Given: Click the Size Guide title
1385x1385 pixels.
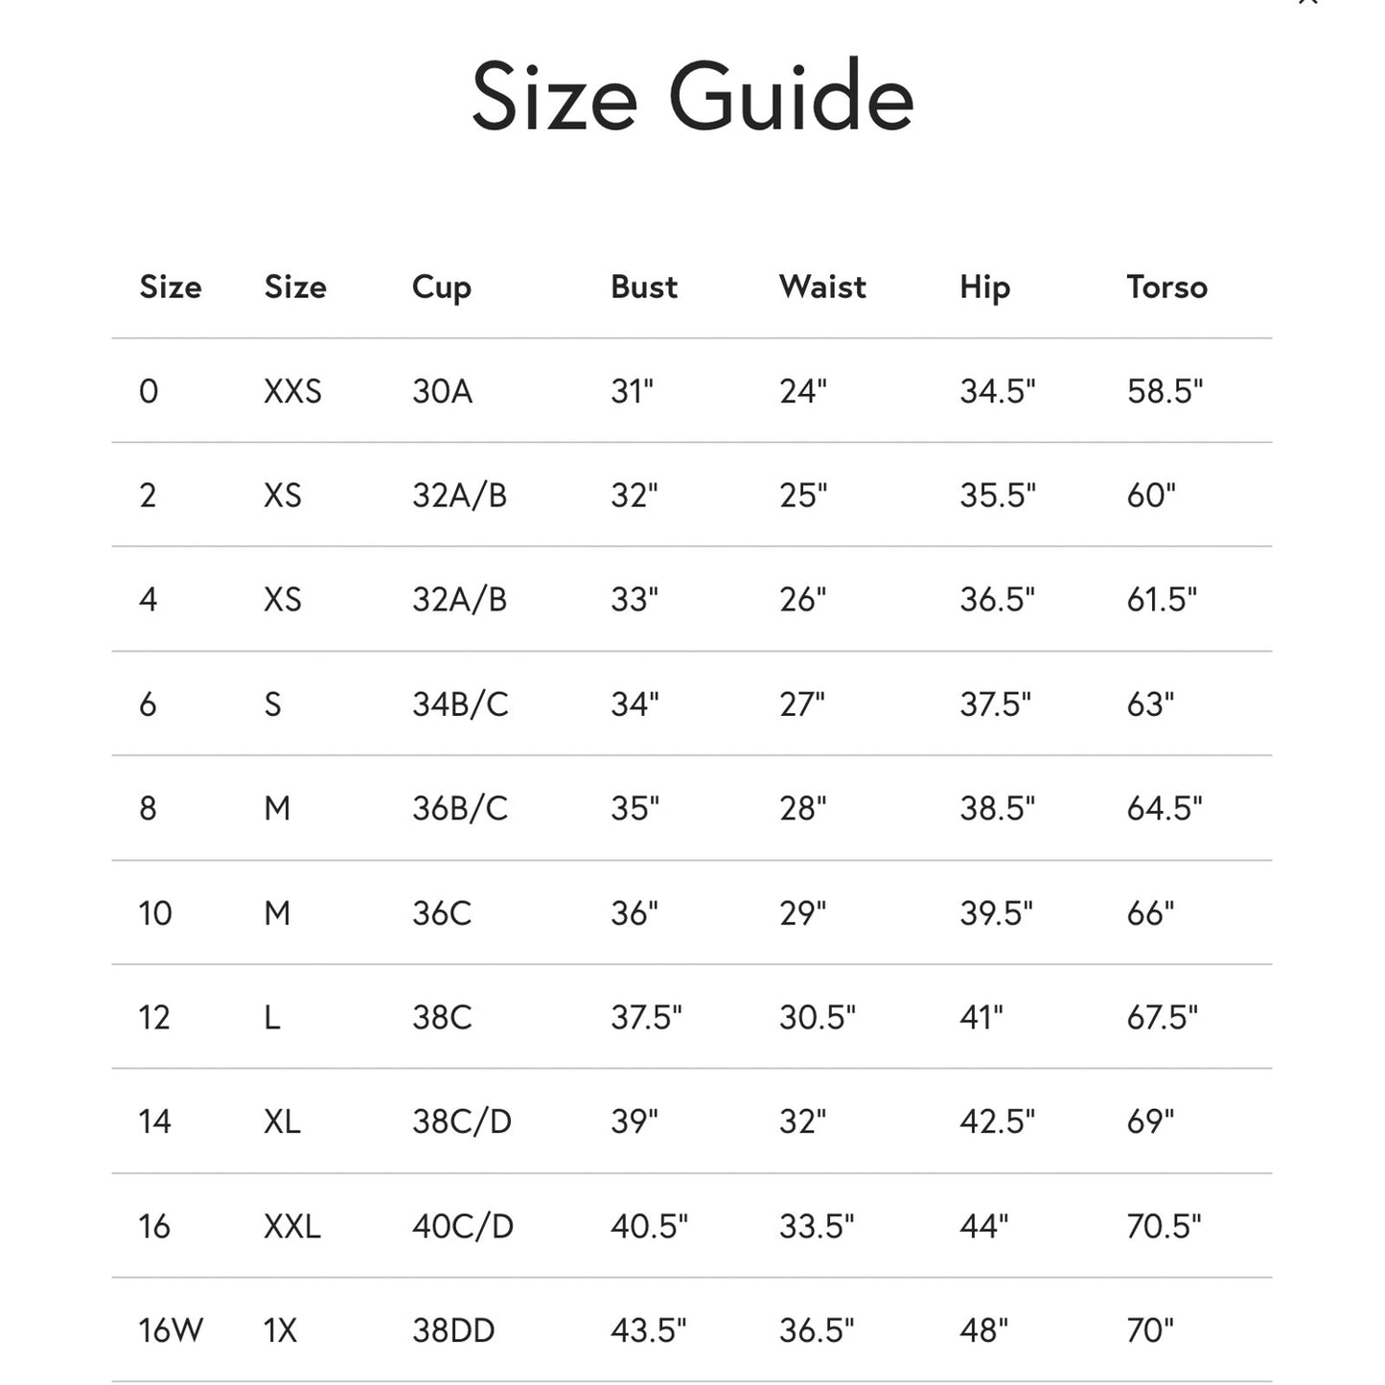Looking at the screenshot, I should (x=692, y=97).
